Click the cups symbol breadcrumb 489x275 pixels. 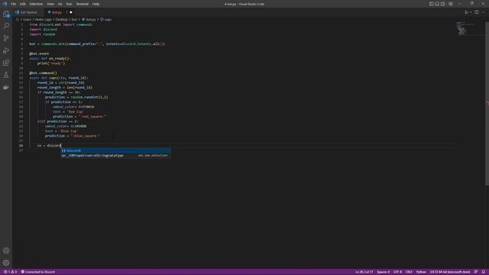[106, 19]
